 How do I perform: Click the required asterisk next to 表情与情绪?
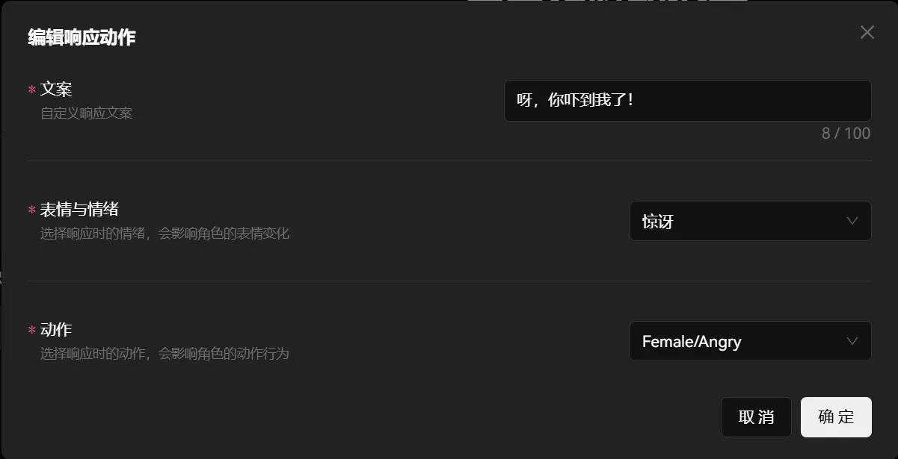tap(32, 210)
